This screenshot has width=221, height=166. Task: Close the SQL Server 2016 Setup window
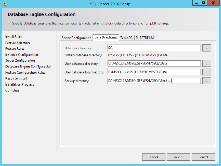coord(213,3)
